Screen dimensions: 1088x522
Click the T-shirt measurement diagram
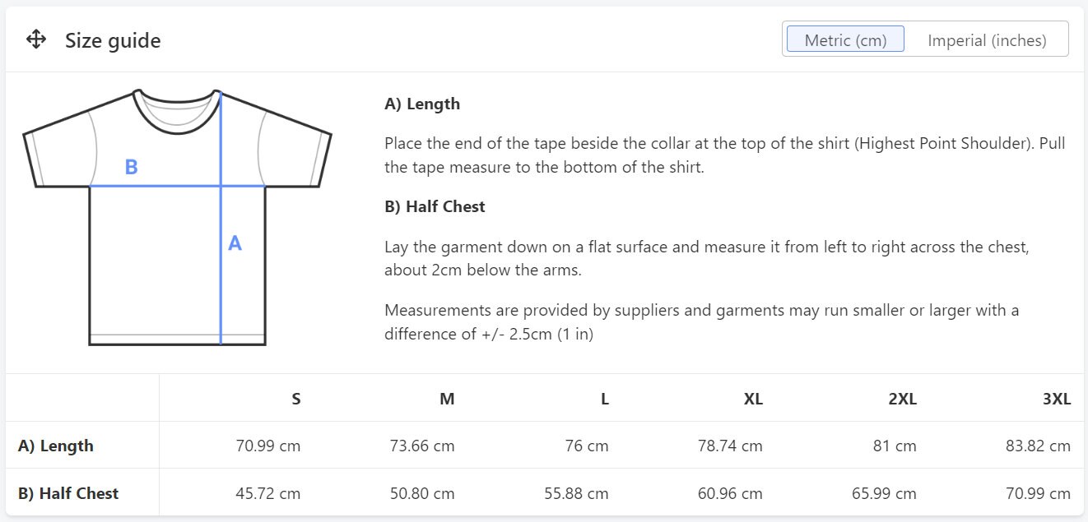(x=177, y=217)
